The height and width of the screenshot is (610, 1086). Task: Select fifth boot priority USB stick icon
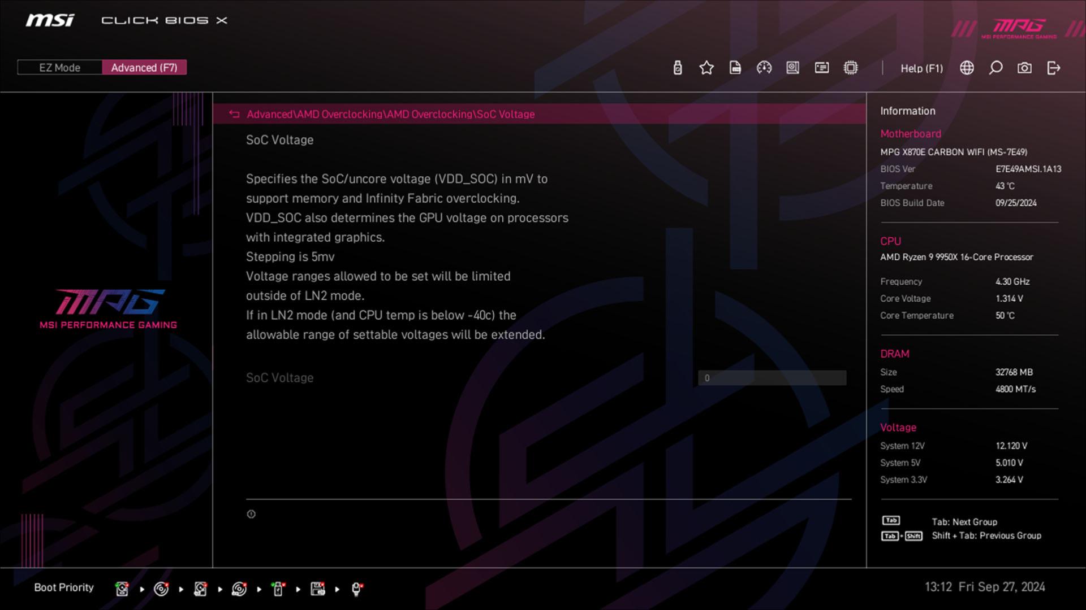click(x=278, y=589)
